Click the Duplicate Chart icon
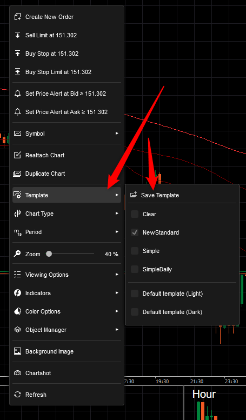 coord(17,174)
